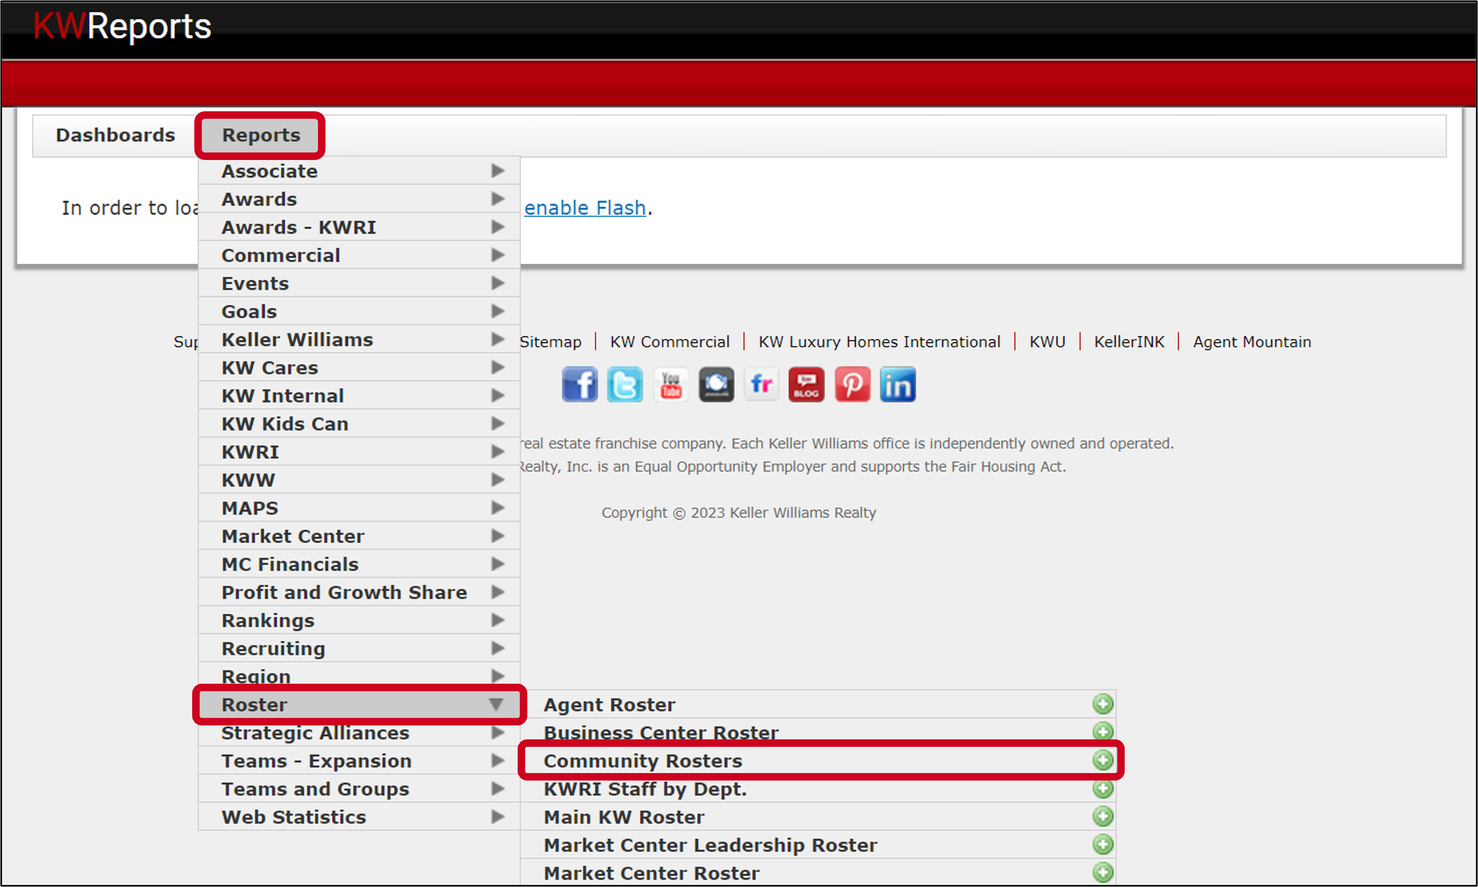Image resolution: width=1478 pixels, height=887 pixels.
Task: Expand the Commercial submenu arrow
Action: point(497,255)
